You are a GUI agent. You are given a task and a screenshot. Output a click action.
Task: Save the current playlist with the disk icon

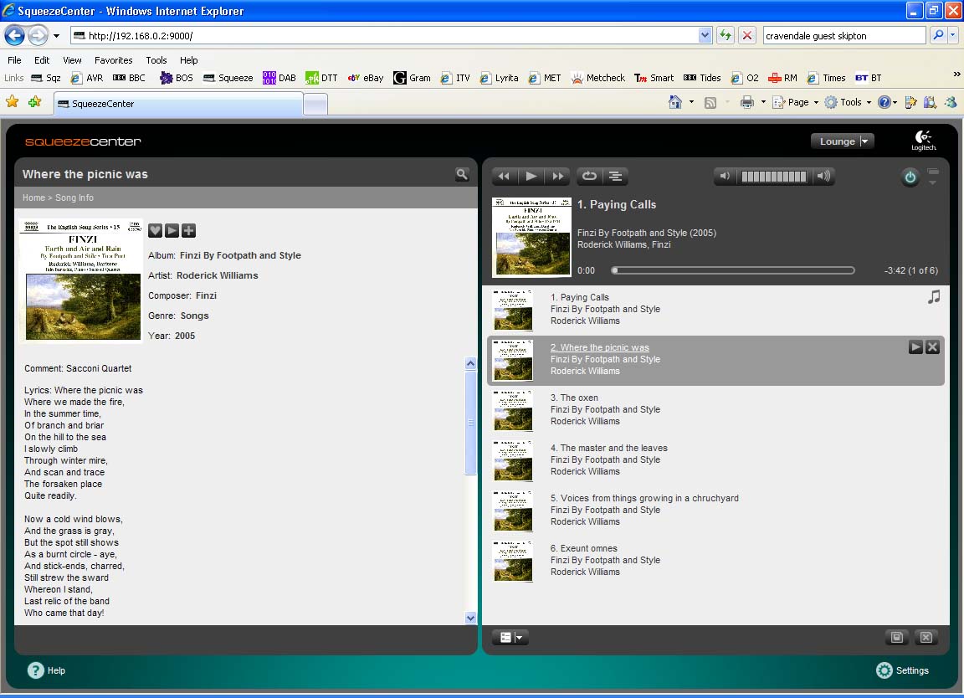point(896,638)
